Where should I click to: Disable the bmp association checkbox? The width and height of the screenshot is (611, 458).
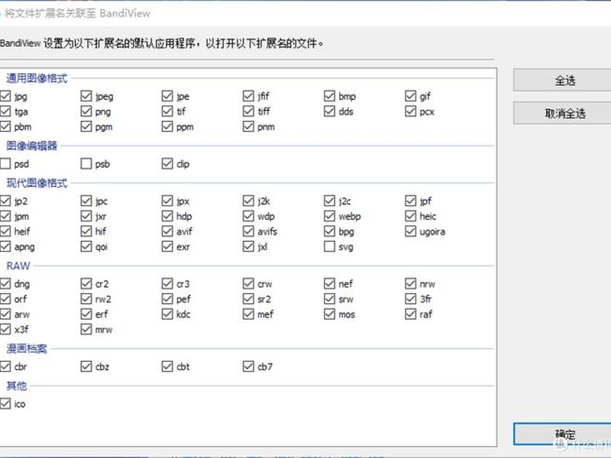point(329,96)
